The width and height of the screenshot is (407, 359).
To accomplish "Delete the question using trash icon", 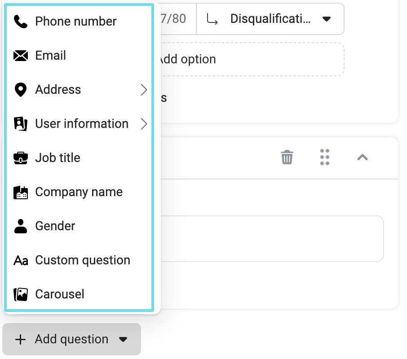I will [287, 158].
